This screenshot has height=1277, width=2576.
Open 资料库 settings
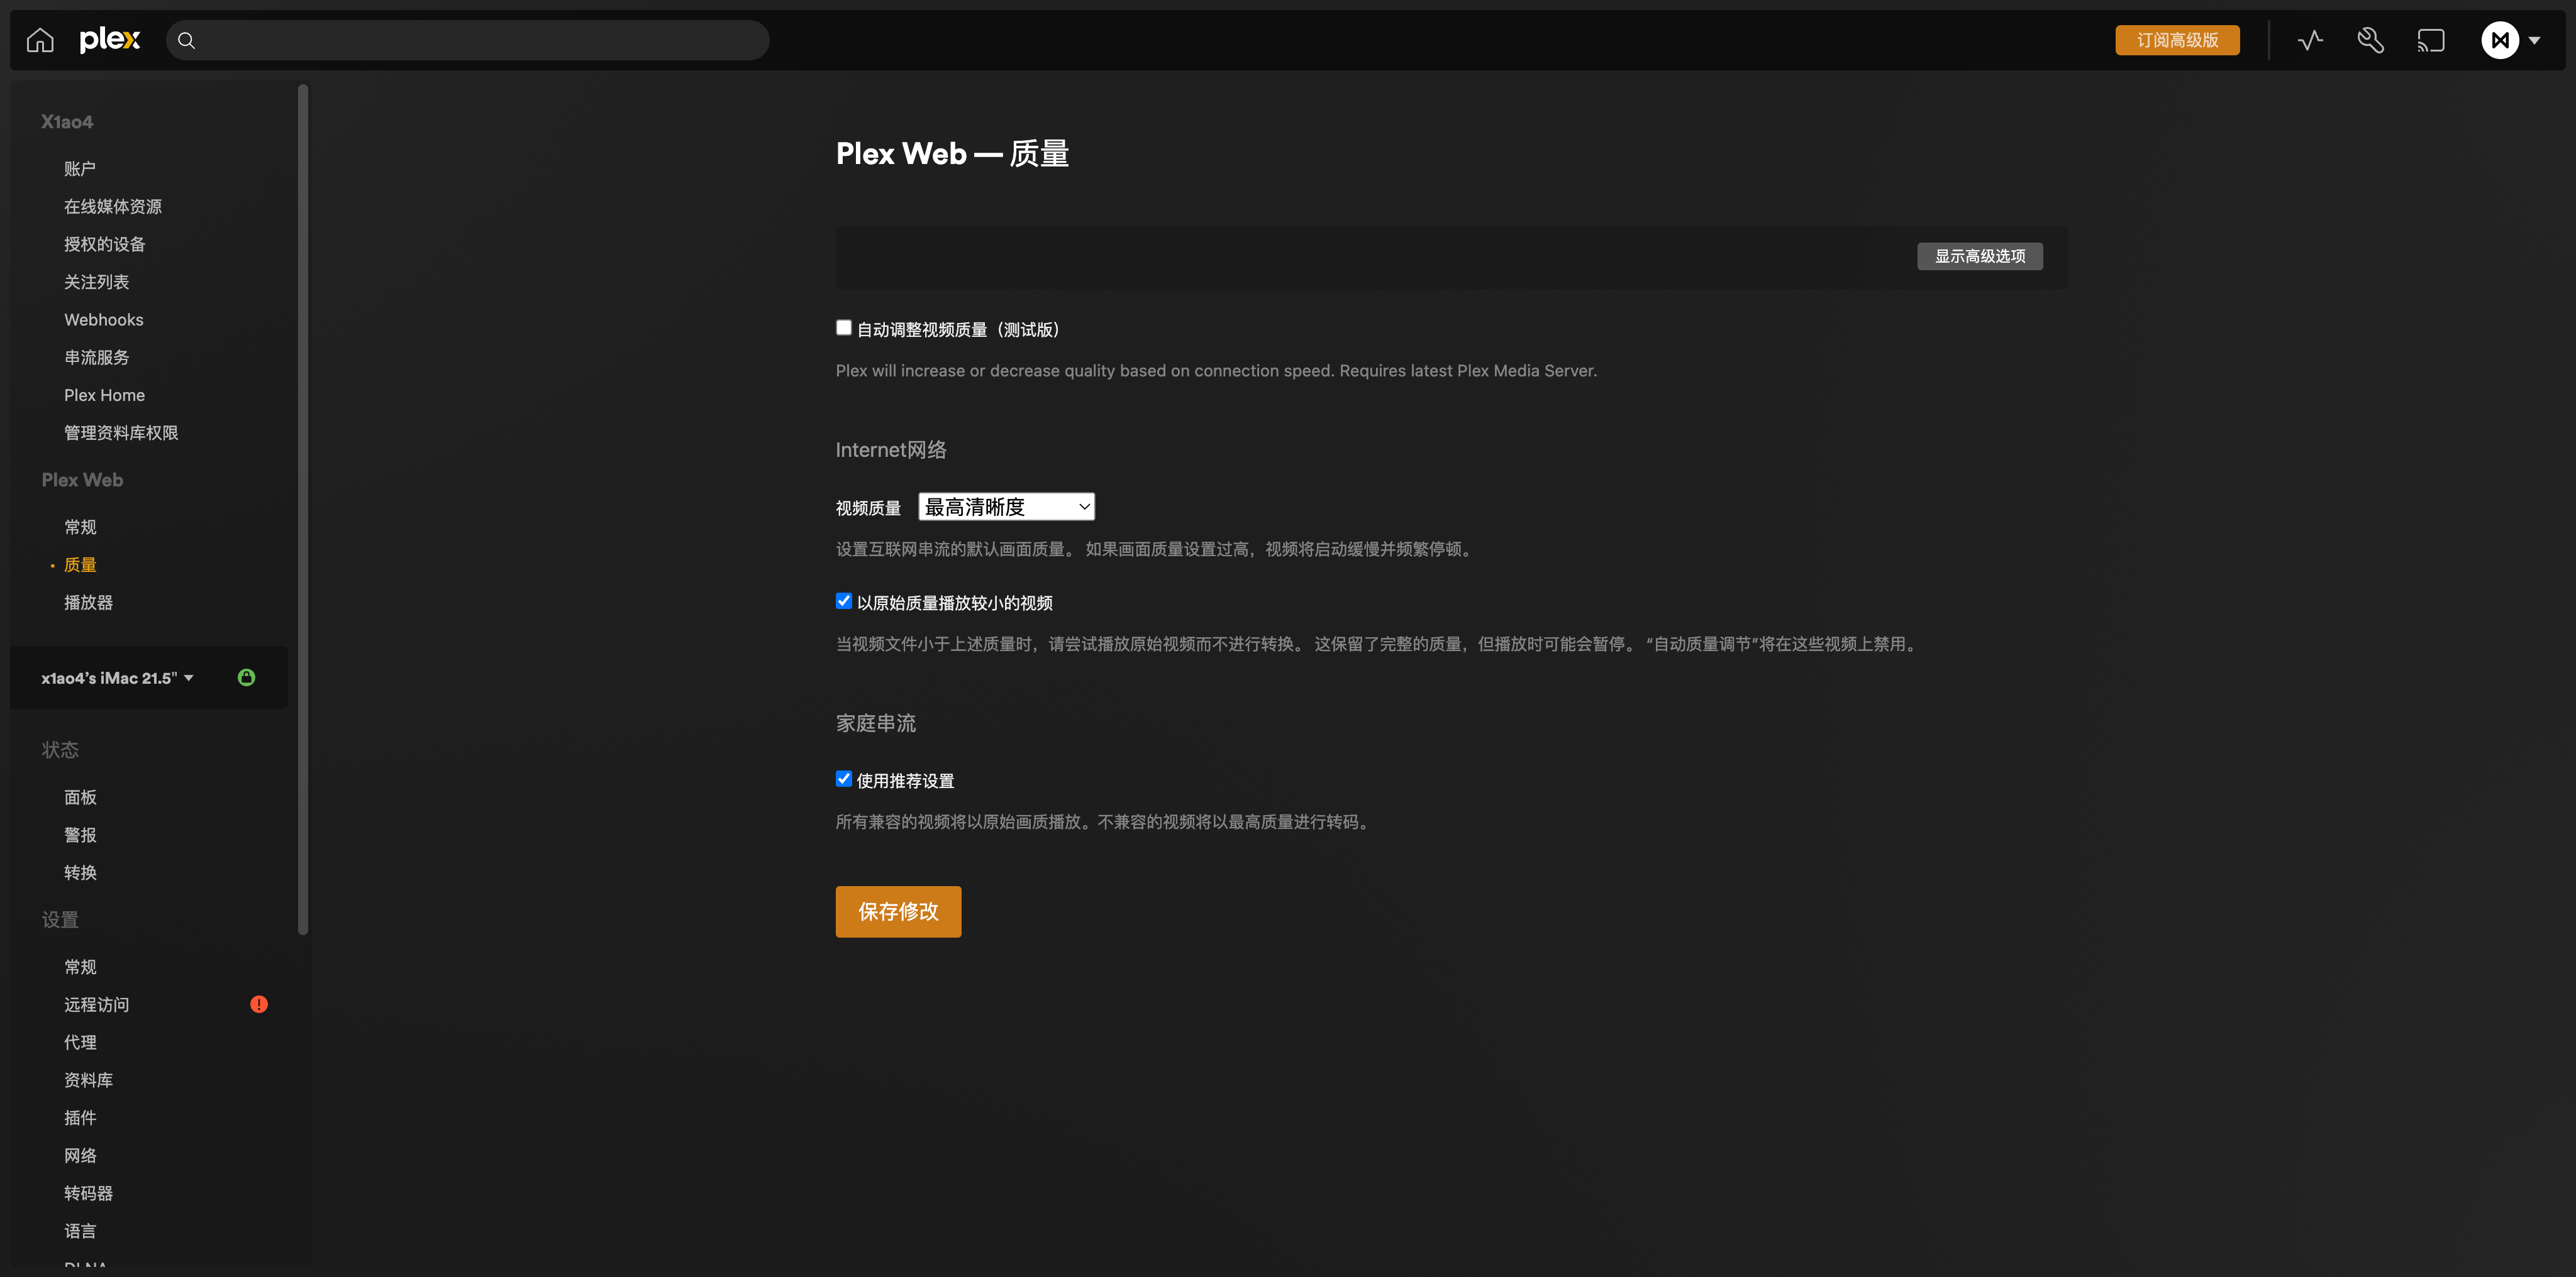[x=89, y=1080]
